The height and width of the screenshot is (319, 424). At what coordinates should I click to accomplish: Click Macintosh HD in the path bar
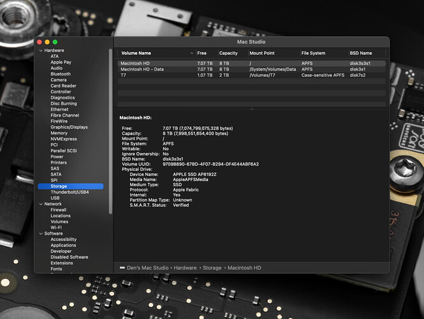(x=244, y=268)
